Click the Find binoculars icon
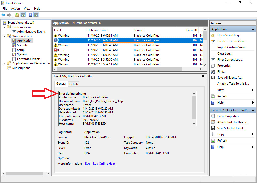 pos(213,72)
